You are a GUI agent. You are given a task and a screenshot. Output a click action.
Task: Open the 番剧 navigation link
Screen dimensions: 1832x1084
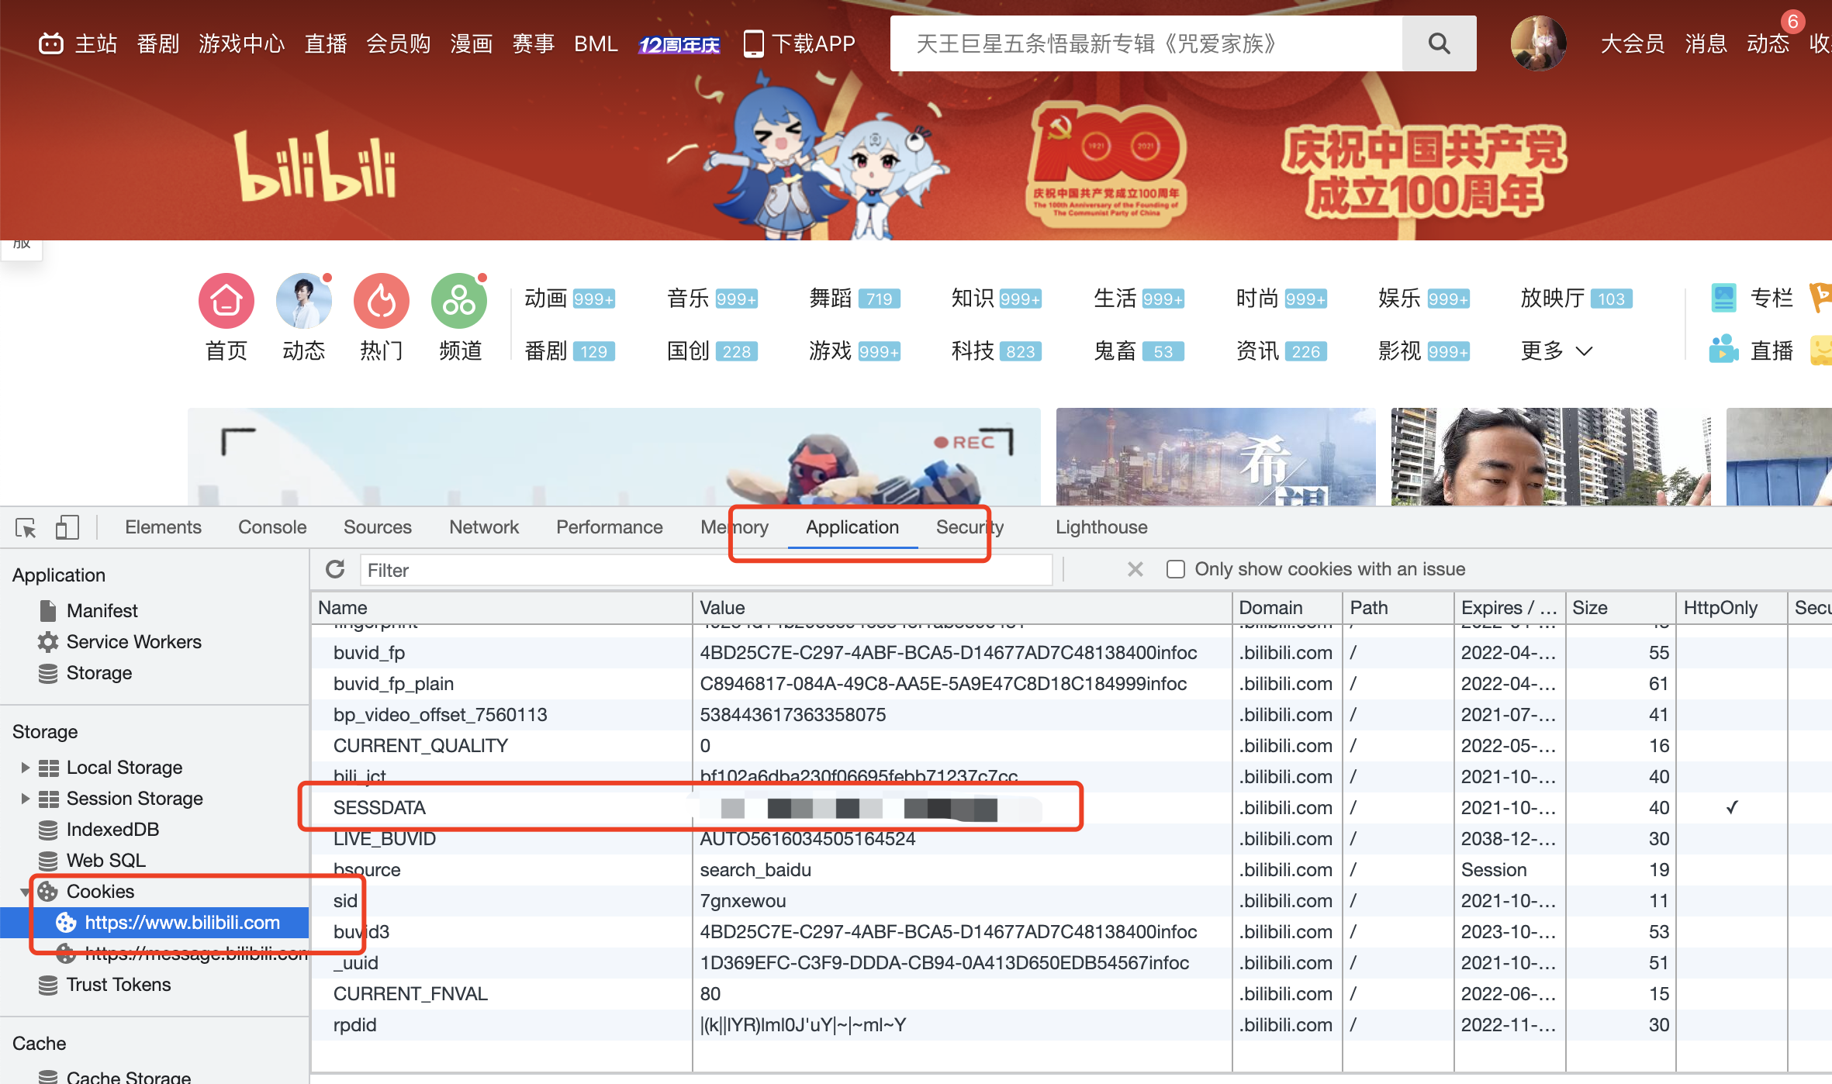[x=157, y=43]
